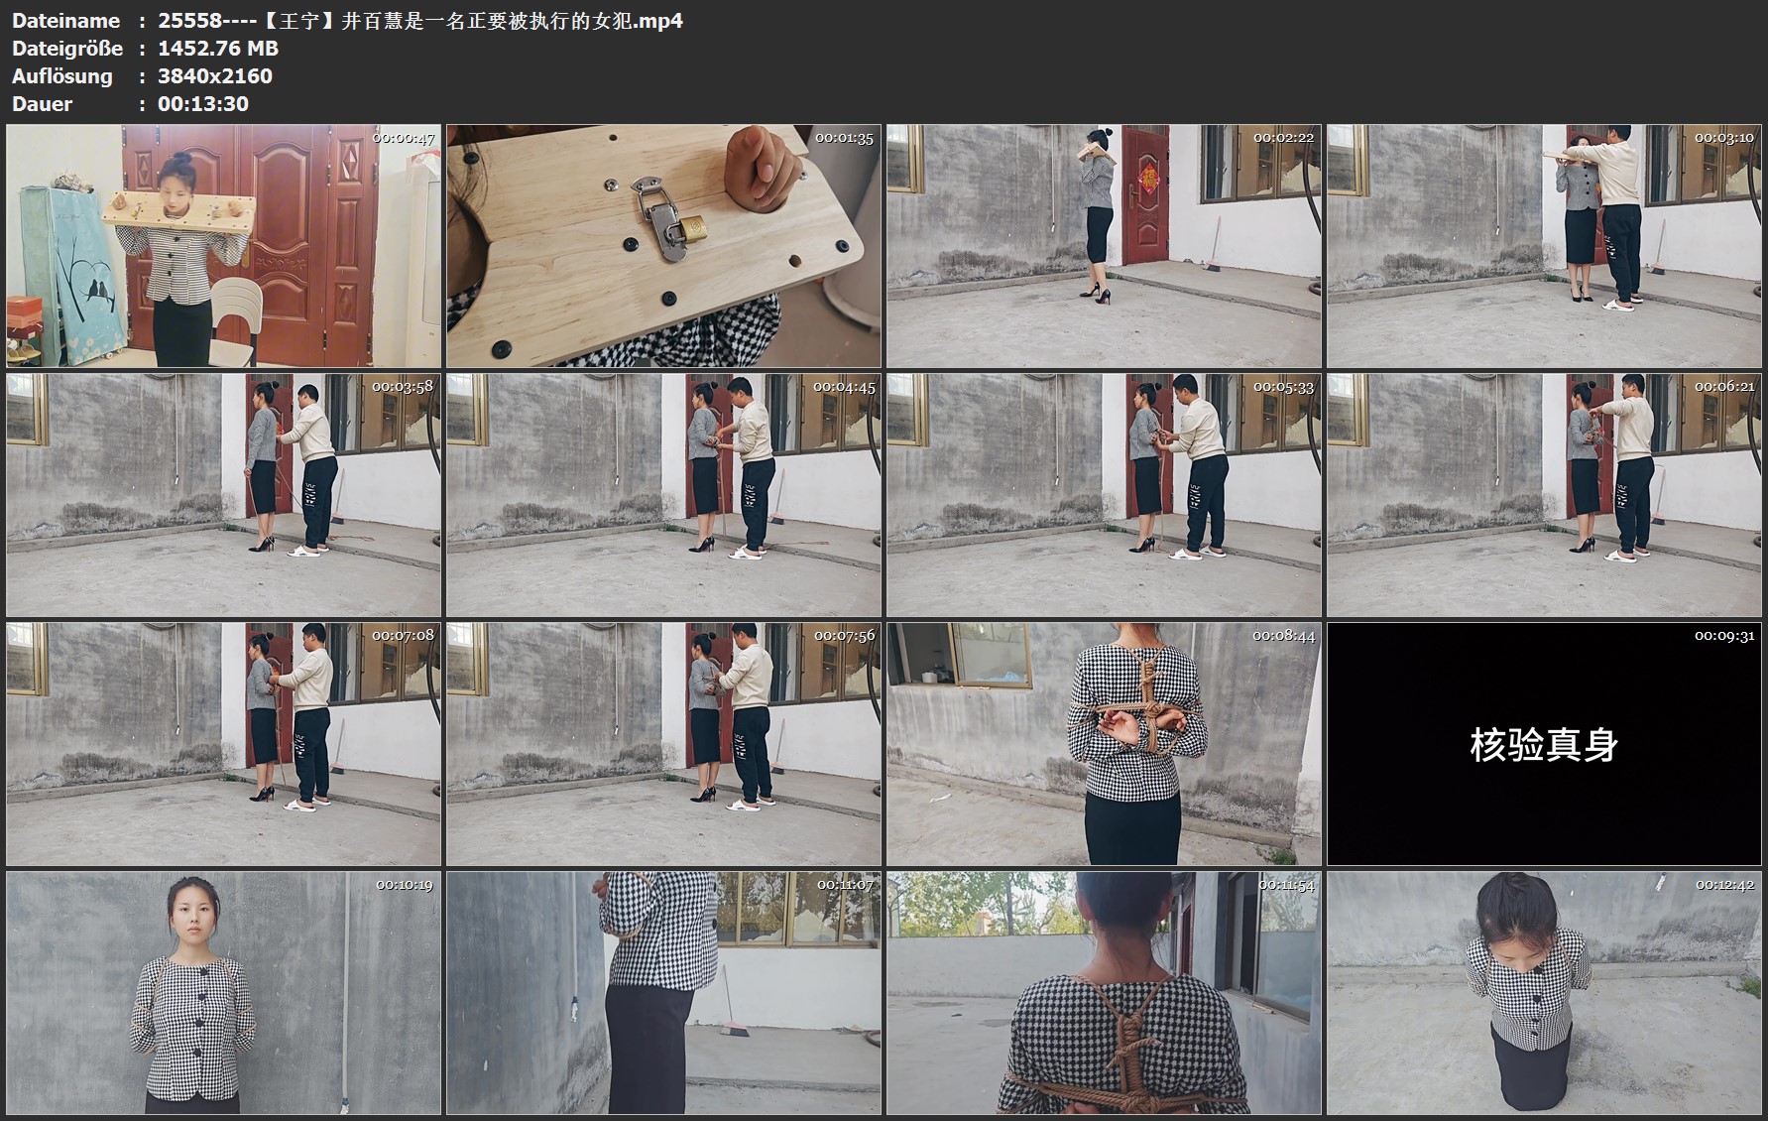Click the frame with timestamp 00:11:54
Screen dimensions: 1768x1121
click(x=1104, y=993)
